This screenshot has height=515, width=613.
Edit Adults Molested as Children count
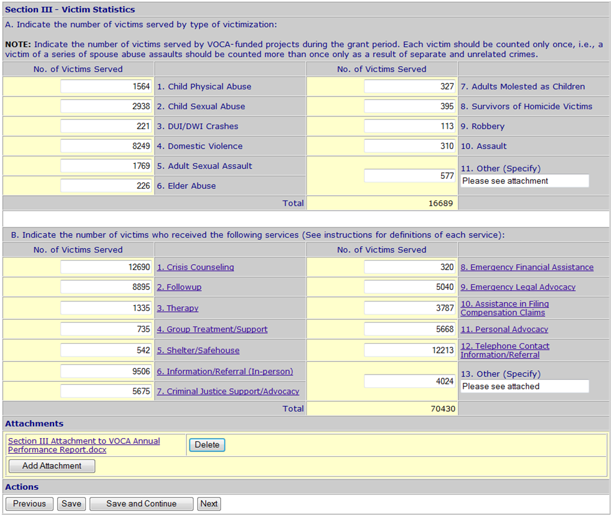(x=410, y=86)
